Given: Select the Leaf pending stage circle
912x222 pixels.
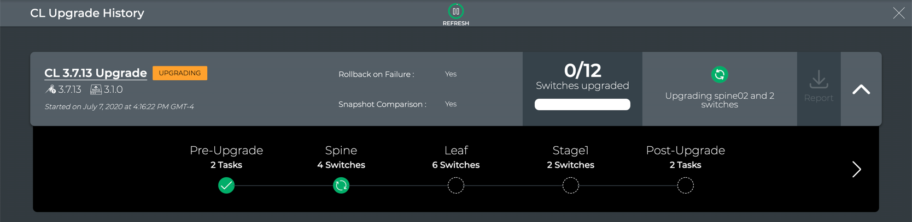Looking at the screenshot, I should [456, 185].
